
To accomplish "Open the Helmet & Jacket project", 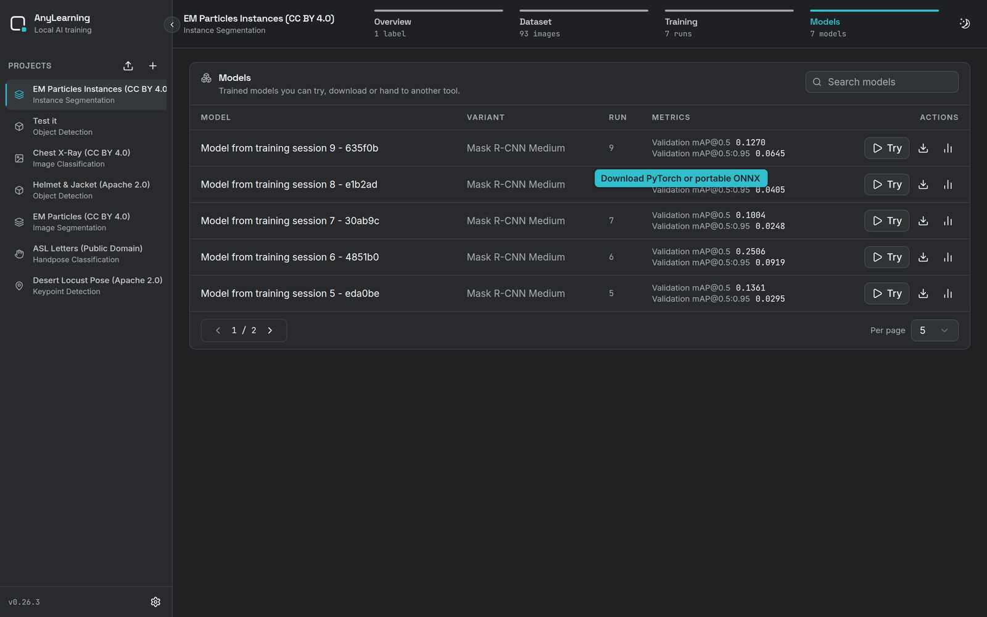I will click(86, 190).
